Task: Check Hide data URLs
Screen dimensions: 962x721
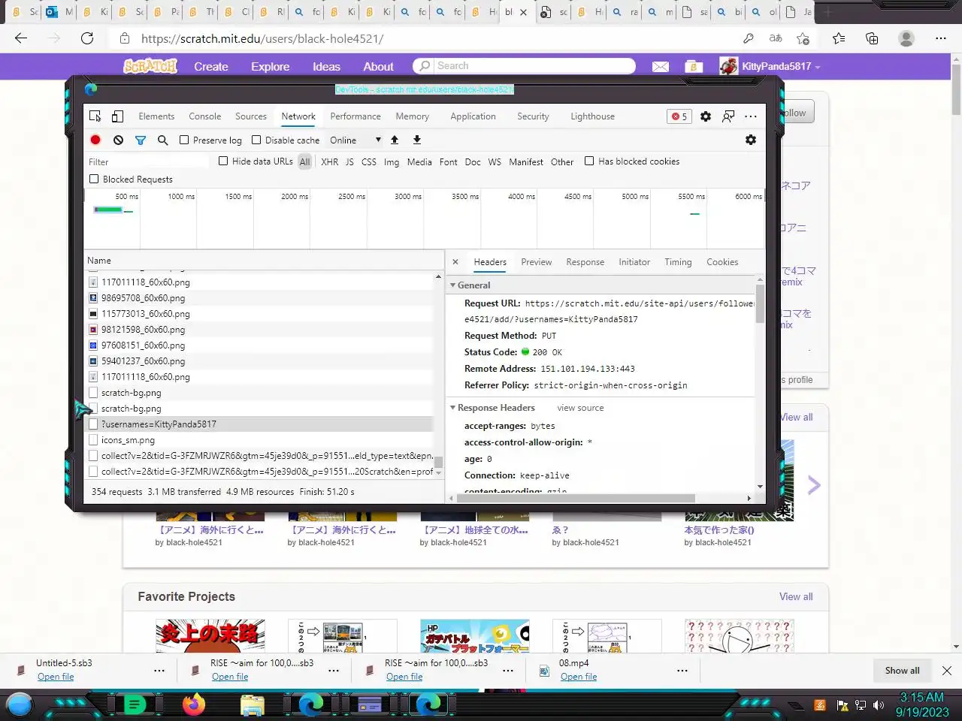Action: click(223, 161)
